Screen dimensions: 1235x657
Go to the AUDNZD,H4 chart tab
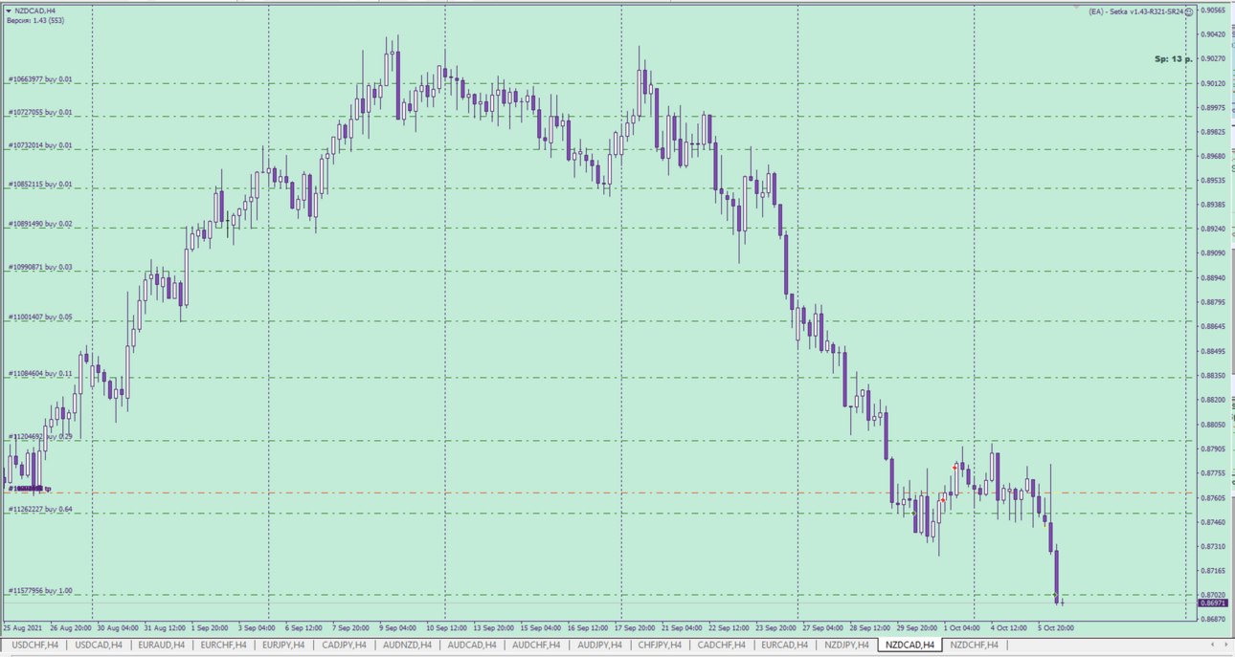point(407,645)
